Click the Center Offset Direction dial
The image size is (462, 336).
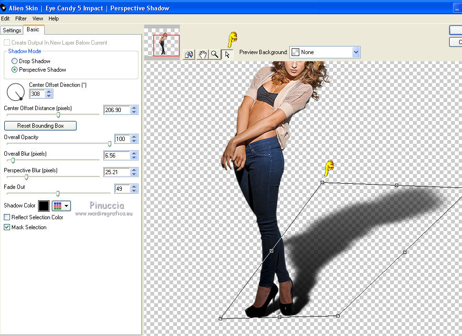point(16,92)
